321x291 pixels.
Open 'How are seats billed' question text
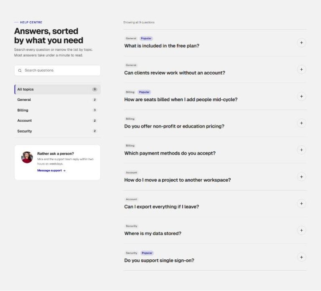pyautogui.click(x=181, y=100)
